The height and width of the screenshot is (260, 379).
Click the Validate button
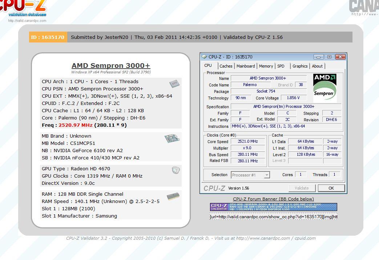[x=302, y=188]
